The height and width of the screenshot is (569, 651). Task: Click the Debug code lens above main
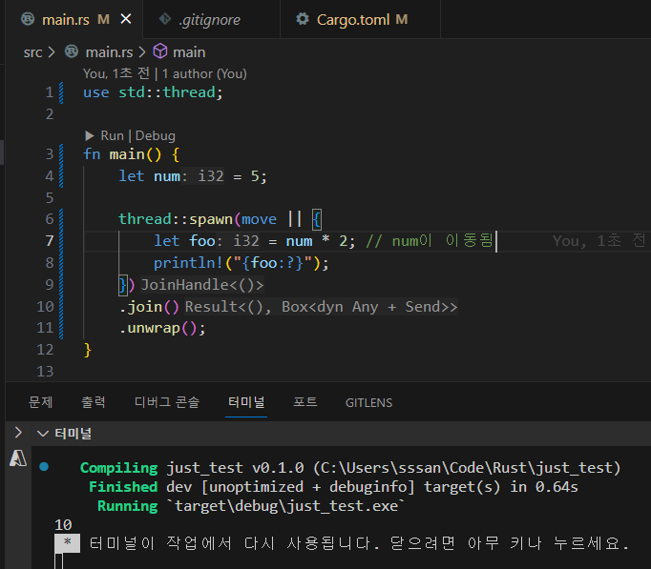(x=155, y=135)
